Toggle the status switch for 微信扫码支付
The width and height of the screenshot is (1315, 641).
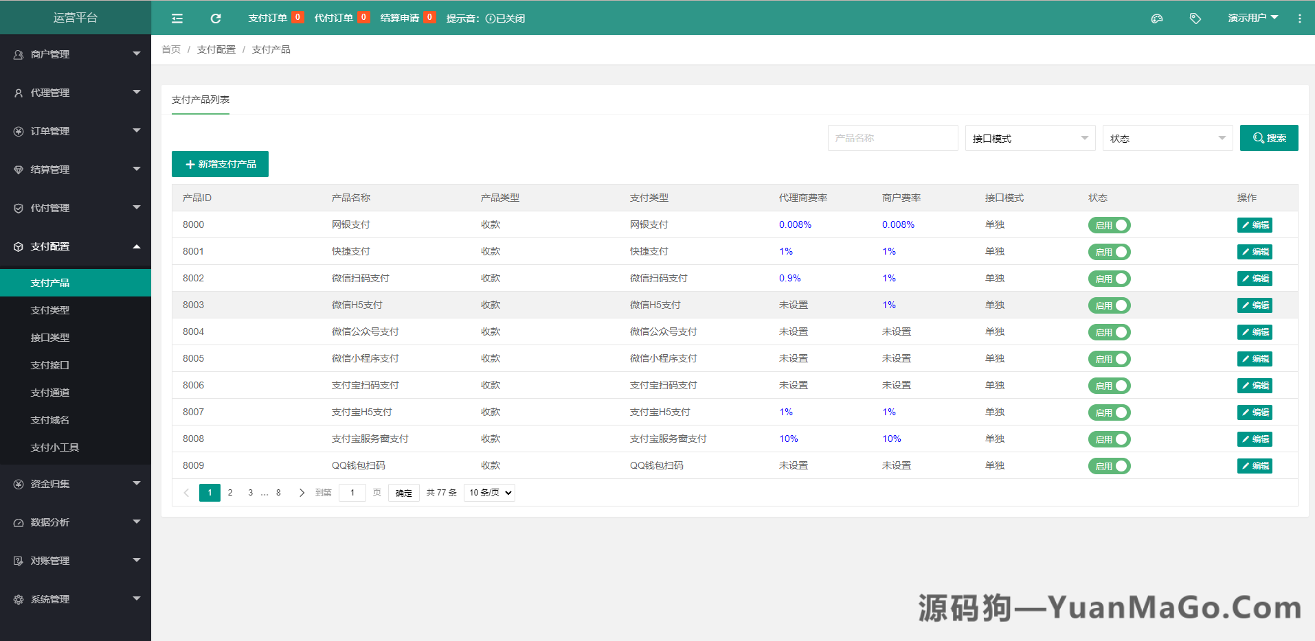click(x=1109, y=279)
